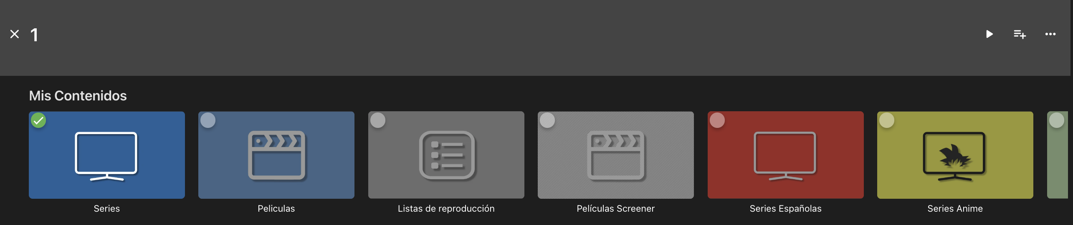1073x225 pixels.
Task: Toggle the Series Anime selection circle
Action: pos(887,121)
